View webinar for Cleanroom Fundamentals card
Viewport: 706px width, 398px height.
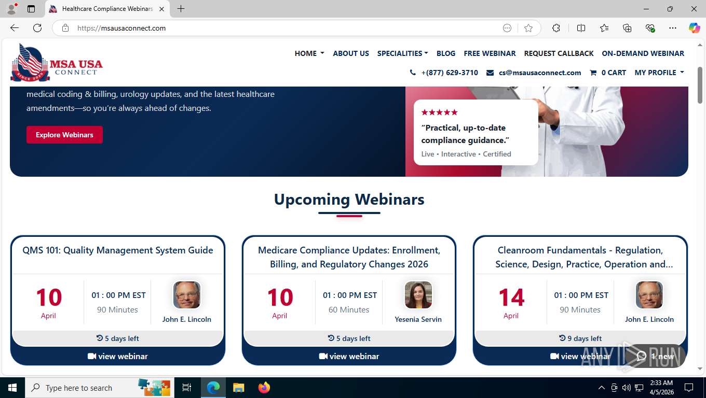click(580, 356)
